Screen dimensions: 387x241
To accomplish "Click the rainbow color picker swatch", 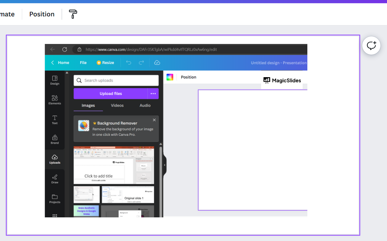I will tap(170, 77).
